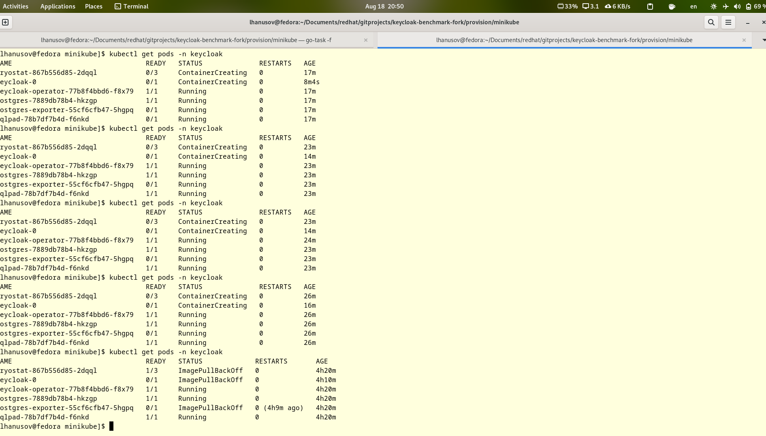
Task: Click the clipboard manager tray icon
Action: 650,6
